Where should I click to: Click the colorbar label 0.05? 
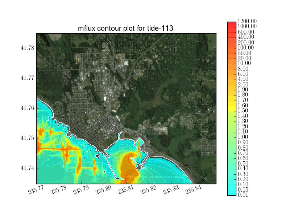(x=243, y=190)
